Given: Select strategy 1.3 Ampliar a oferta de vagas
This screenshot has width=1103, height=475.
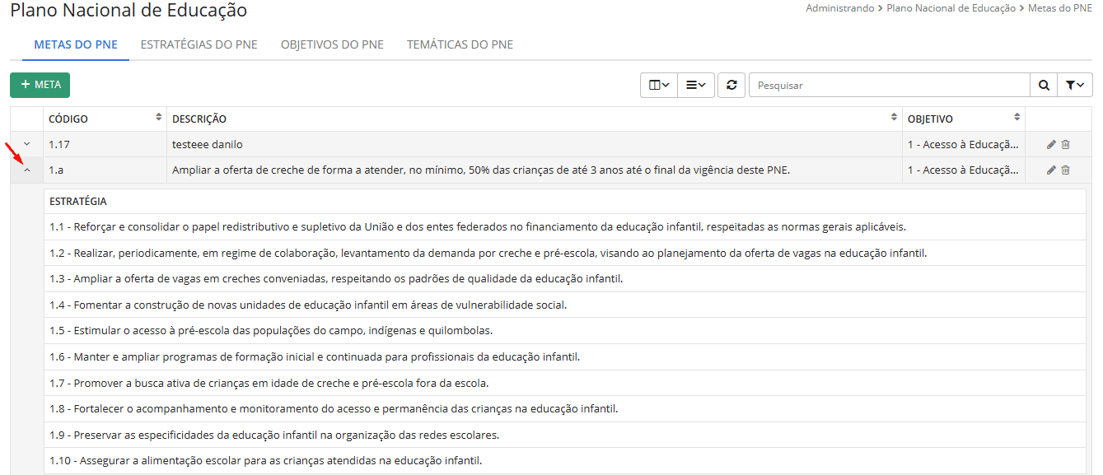Looking at the screenshot, I should (x=565, y=278).
